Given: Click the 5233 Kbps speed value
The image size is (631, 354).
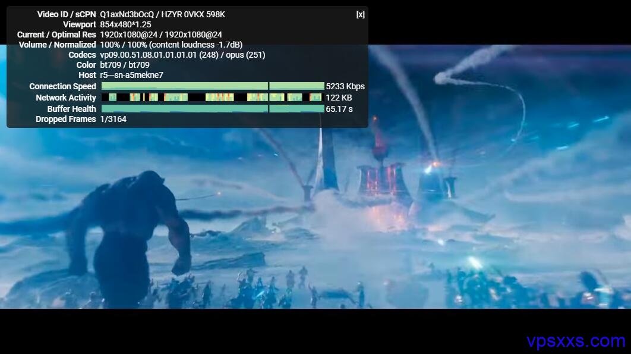Looking at the screenshot, I should (x=345, y=86).
